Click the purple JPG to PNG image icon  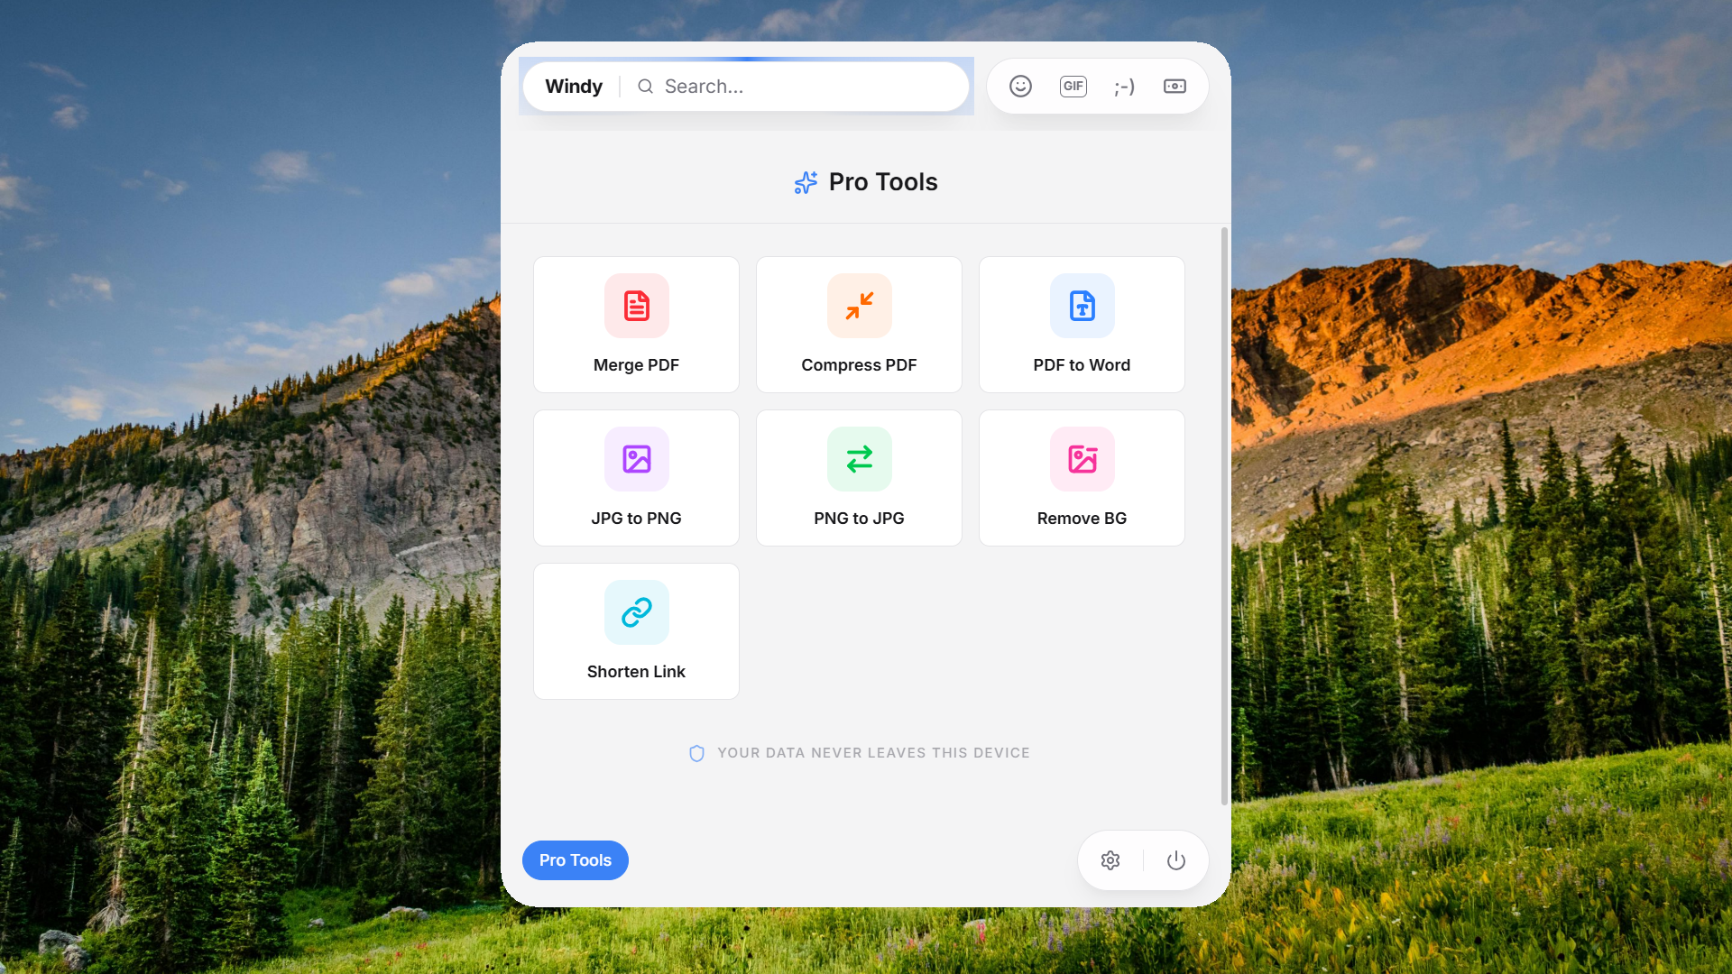pos(636,459)
